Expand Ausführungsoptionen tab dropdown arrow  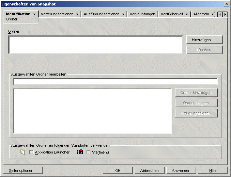pyautogui.click(x=123, y=14)
